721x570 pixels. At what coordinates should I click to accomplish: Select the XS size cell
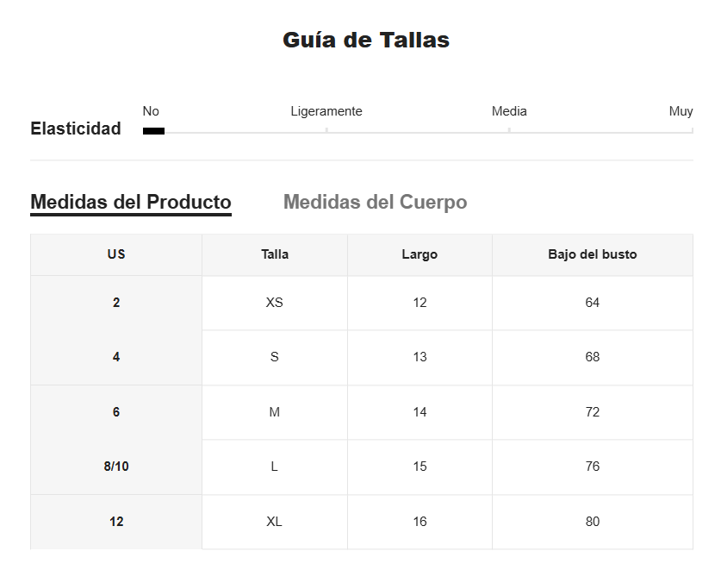(x=275, y=303)
